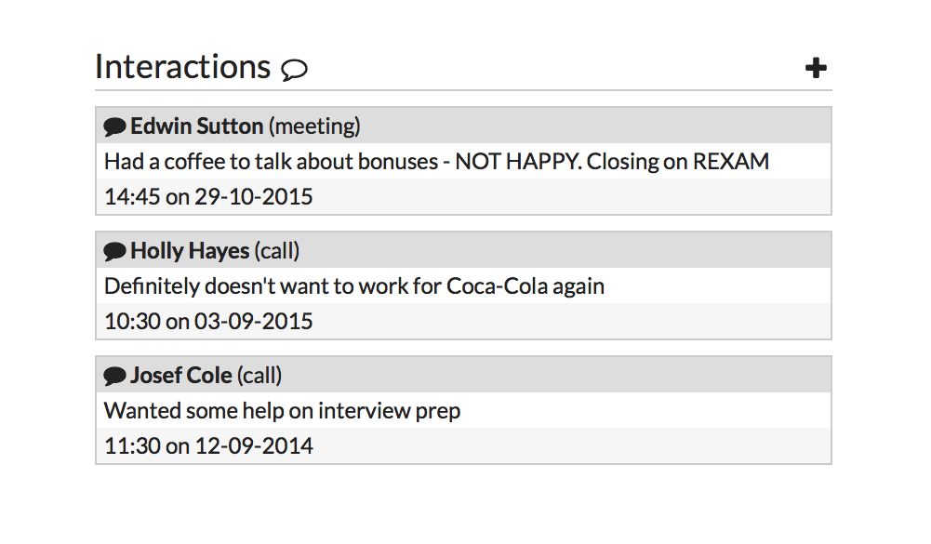Click the comment icon next to Josef Cole

[115, 376]
